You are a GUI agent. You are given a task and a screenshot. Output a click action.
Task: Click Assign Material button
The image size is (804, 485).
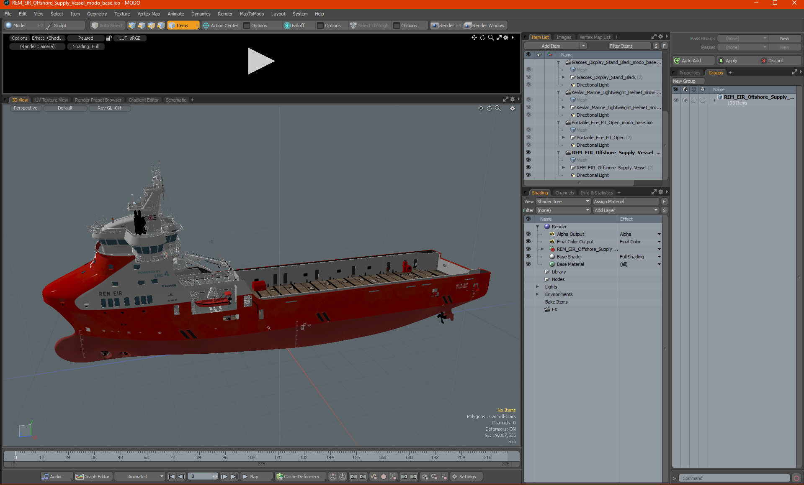626,202
